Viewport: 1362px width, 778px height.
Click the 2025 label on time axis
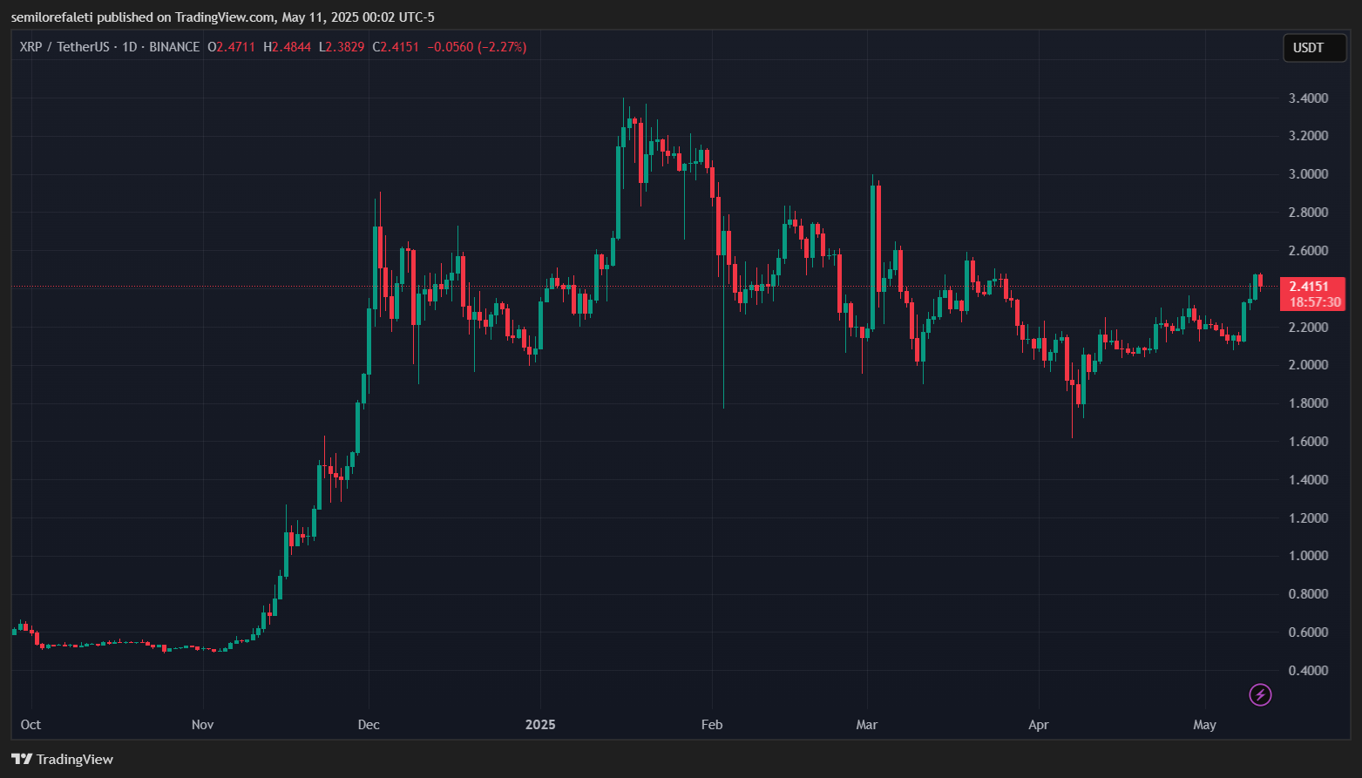point(540,725)
